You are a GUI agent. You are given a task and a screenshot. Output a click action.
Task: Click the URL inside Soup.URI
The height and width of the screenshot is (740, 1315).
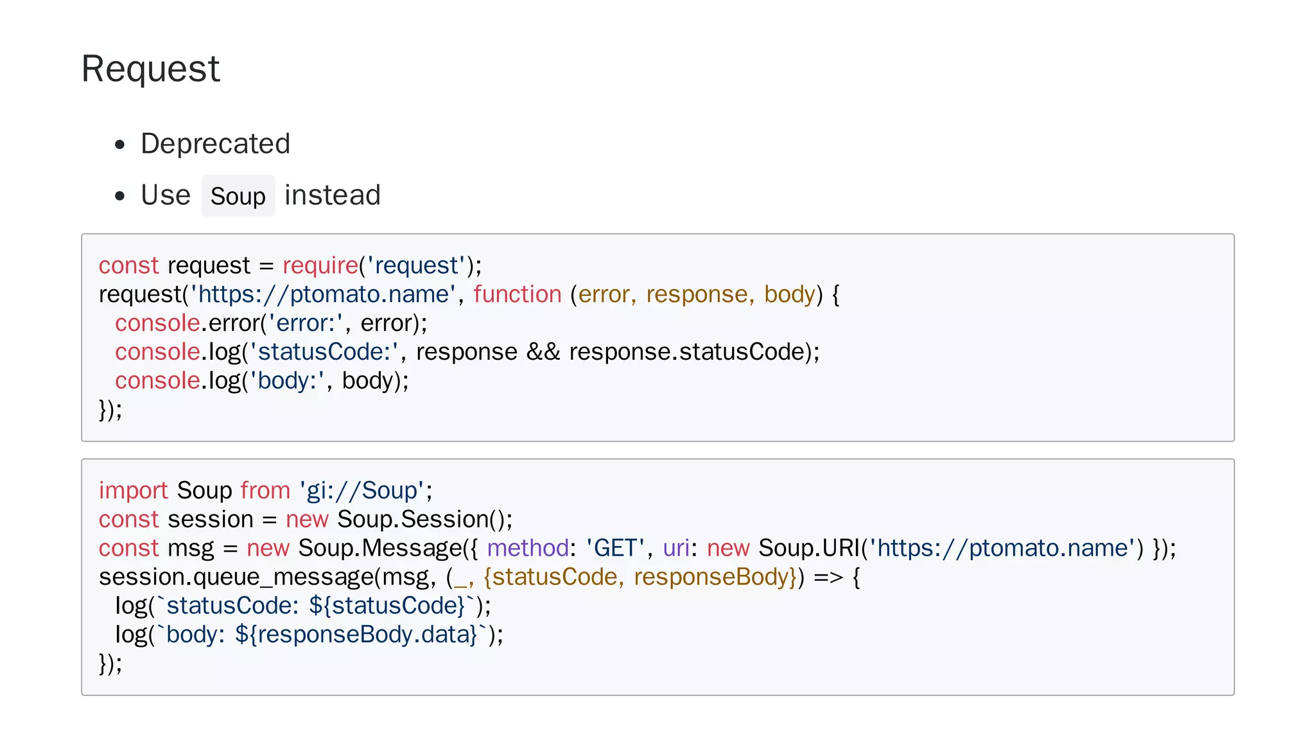coord(1002,548)
